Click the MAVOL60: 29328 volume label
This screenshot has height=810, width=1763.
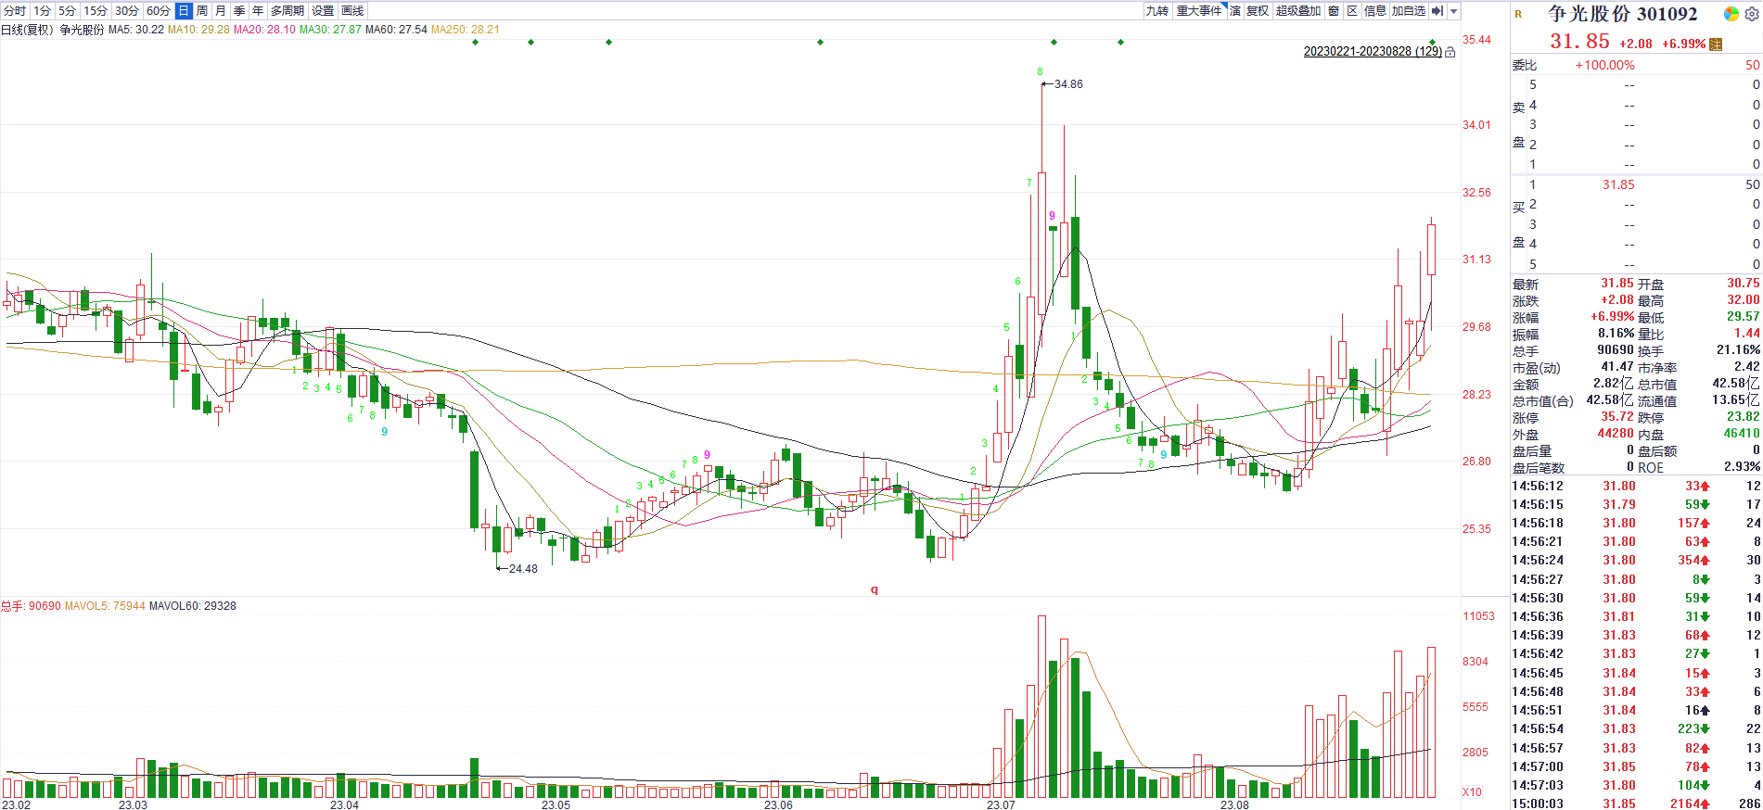tap(193, 606)
